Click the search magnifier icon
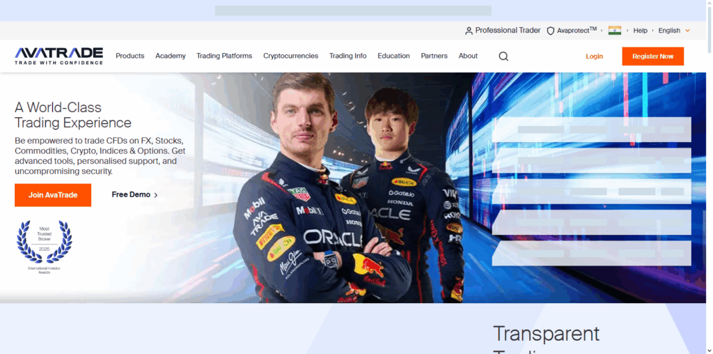This screenshot has width=713, height=354. pos(503,56)
